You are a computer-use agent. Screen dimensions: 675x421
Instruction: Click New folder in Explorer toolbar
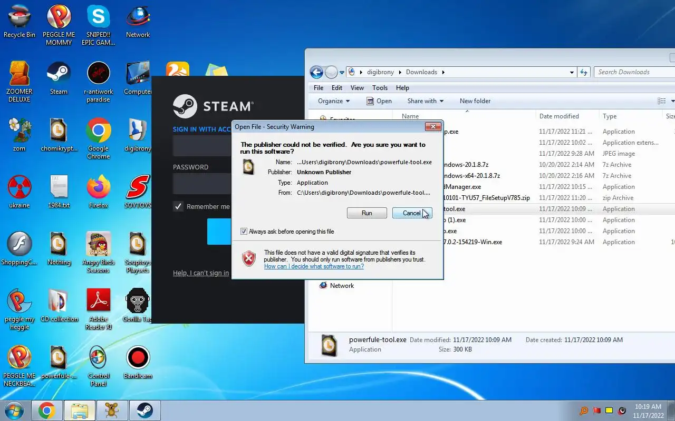(475, 101)
